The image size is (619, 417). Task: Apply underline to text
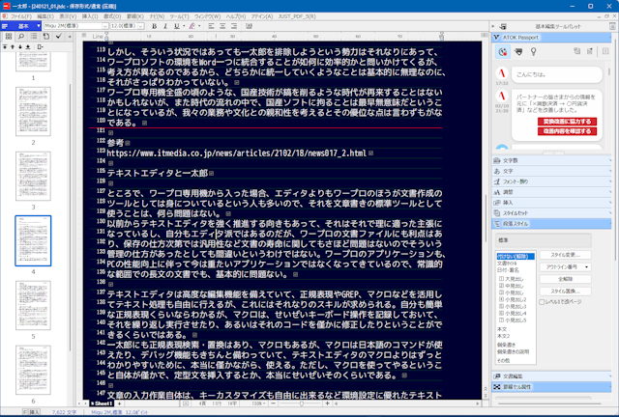(x=176, y=26)
